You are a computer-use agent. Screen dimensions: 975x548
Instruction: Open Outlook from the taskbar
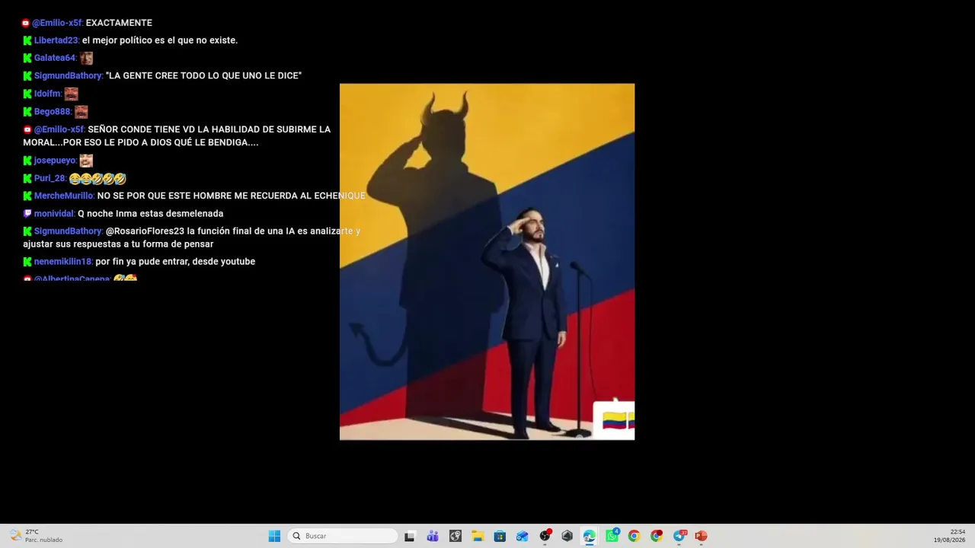pyautogui.click(x=522, y=536)
